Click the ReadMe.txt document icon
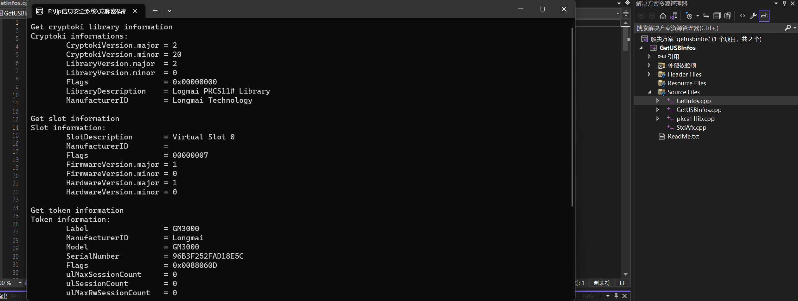Viewport: 798px width, 301px height. [661, 136]
